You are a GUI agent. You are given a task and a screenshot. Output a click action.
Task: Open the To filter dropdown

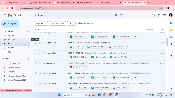71,23
